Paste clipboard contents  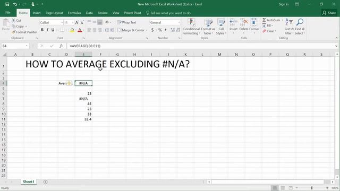tap(6, 25)
